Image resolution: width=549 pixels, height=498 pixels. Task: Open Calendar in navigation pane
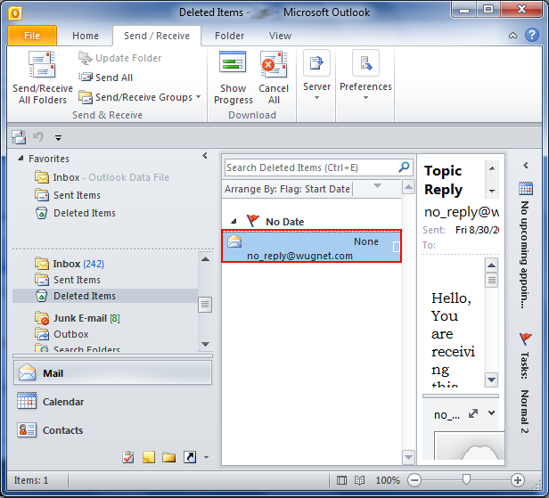point(62,402)
